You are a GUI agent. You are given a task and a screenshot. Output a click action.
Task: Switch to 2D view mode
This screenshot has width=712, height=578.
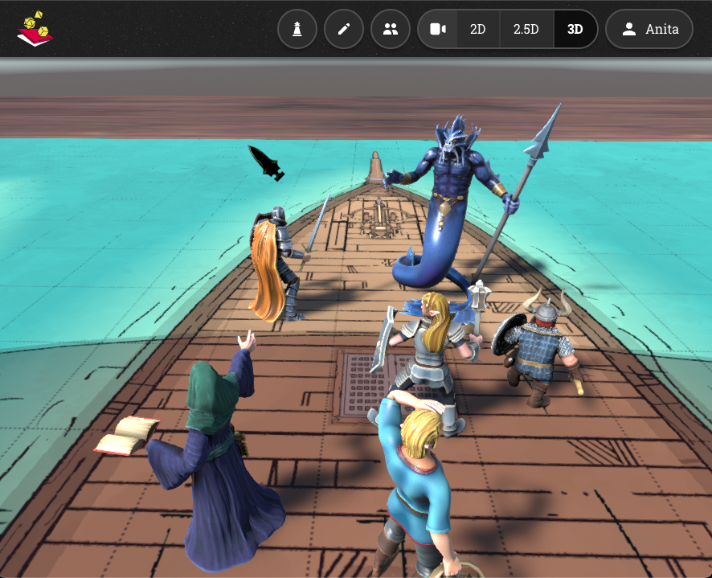tap(477, 29)
